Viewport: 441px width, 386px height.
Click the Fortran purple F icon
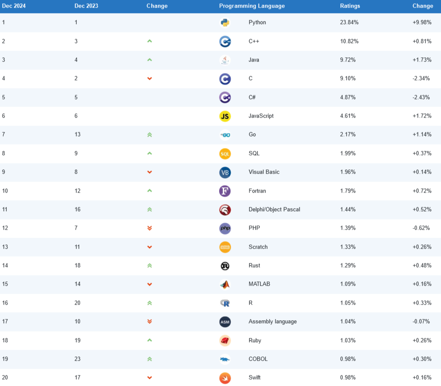pos(225,191)
